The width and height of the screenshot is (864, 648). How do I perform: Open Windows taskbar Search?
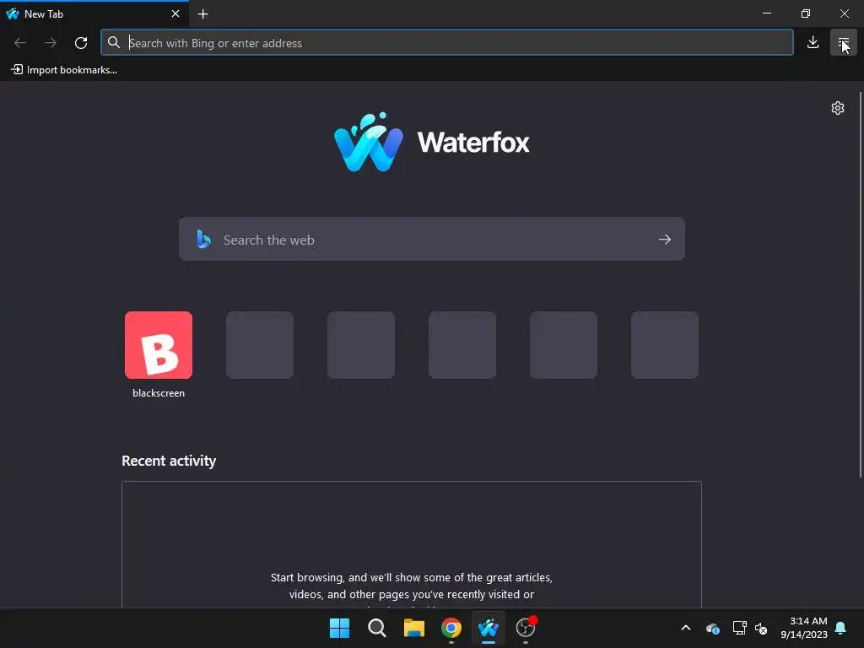(377, 628)
